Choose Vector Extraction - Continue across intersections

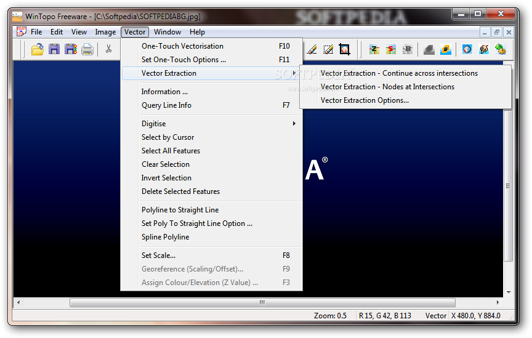point(405,73)
